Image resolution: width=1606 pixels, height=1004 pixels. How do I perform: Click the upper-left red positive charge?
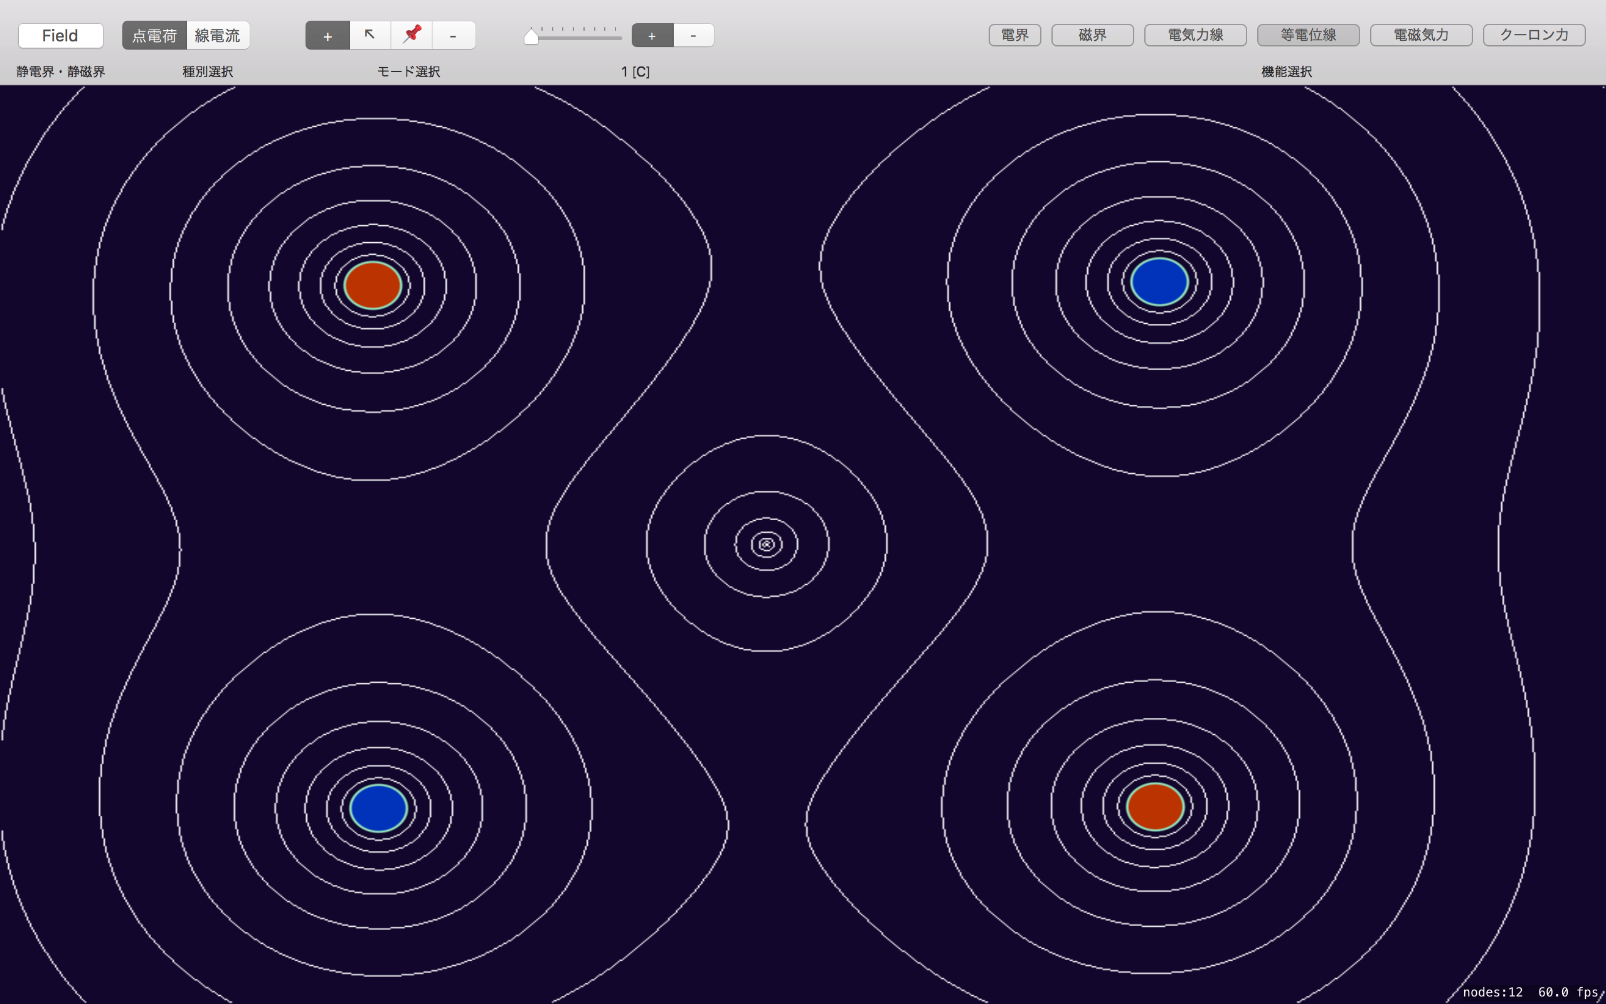pos(373,285)
